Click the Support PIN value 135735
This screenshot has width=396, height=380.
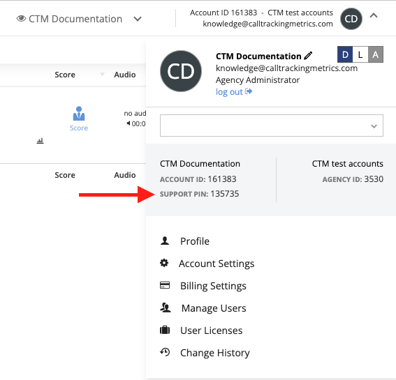224,194
